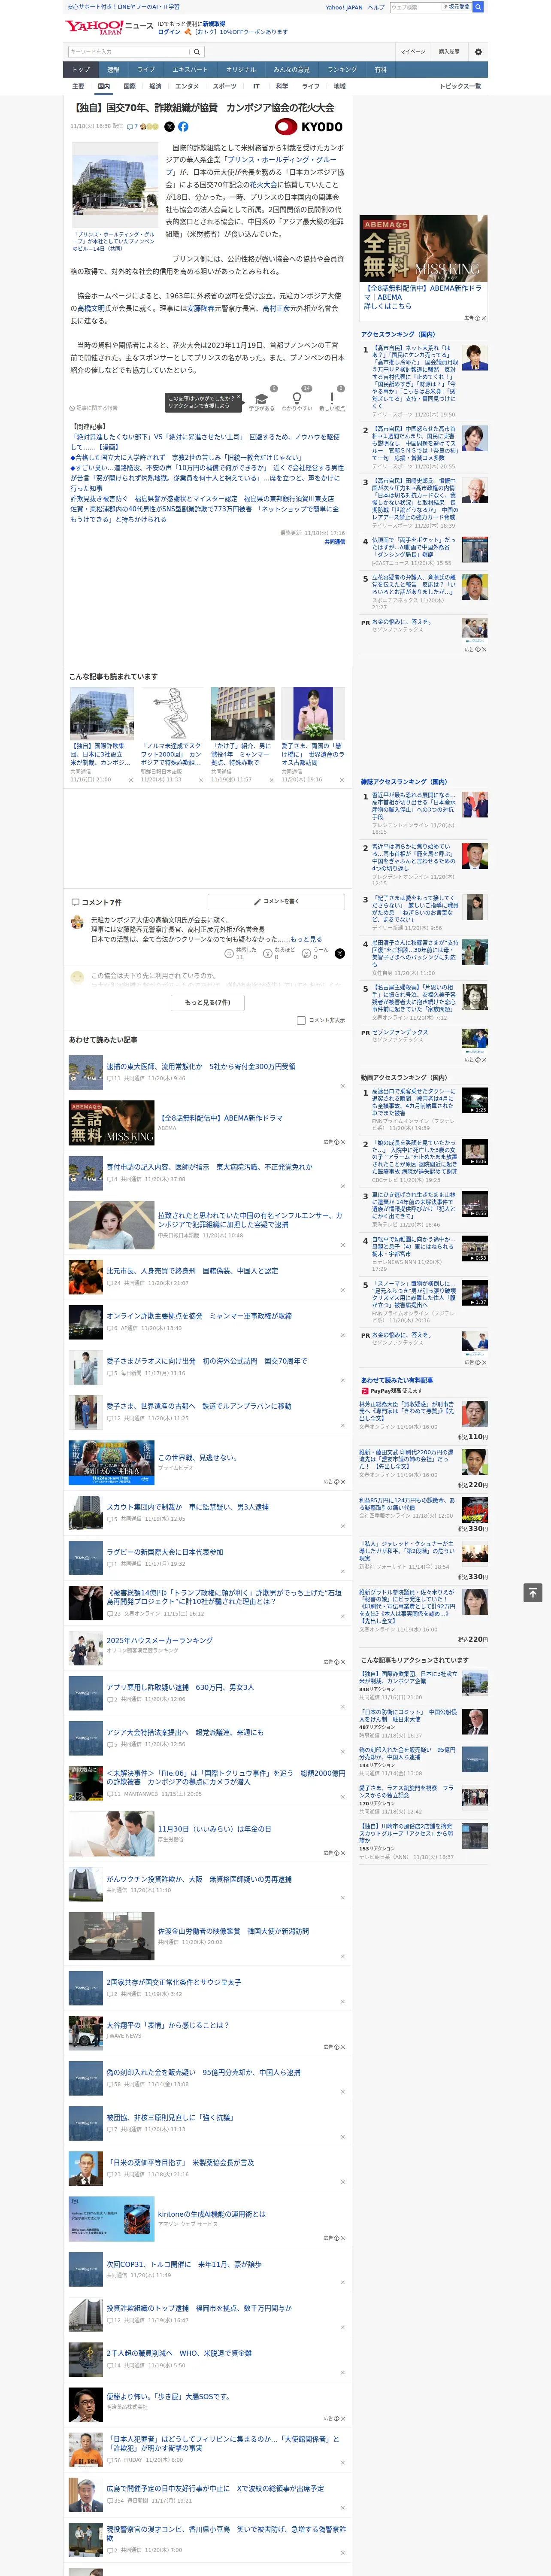
Task: Open the 共同通信 source link below the article
Action: click(x=334, y=542)
